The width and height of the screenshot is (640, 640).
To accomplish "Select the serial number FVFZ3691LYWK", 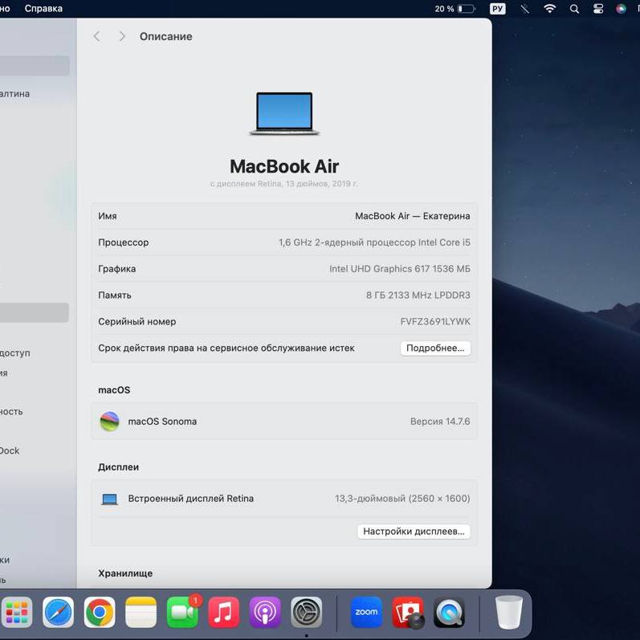I will pyautogui.click(x=435, y=322).
